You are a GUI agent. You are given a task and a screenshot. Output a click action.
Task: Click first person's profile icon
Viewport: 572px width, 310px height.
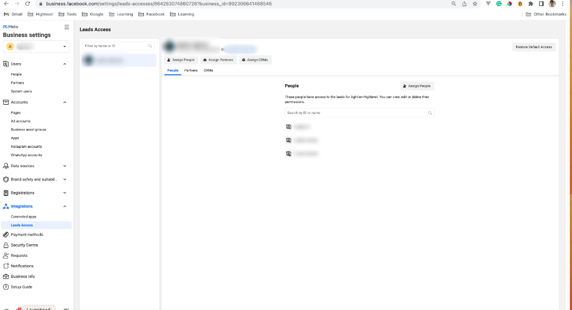pyautogui.click(x=288, y=127)
